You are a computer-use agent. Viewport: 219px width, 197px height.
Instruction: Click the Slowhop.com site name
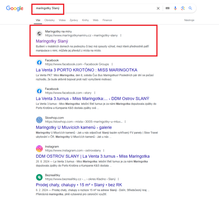pos(54,118)
